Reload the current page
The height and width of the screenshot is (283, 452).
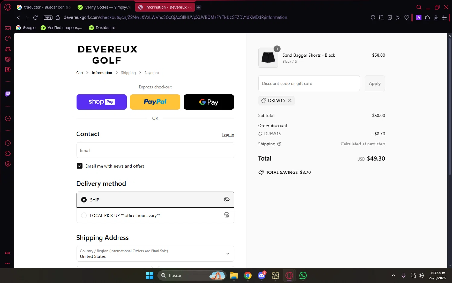[35, 17]
